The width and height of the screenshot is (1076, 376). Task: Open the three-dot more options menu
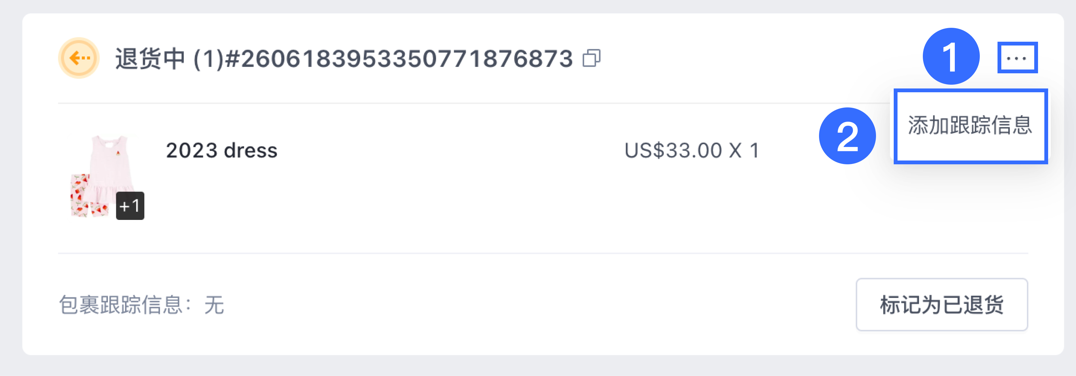click(1017, 58)
